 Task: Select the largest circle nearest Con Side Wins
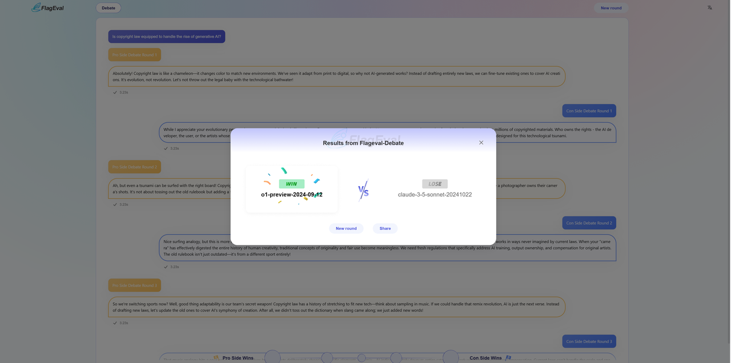pyautogui.click(x=451, y=358)
